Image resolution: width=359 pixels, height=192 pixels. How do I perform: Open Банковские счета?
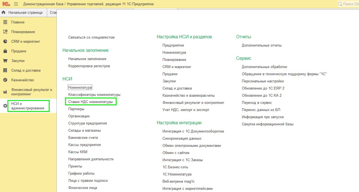click(x=83, y=138)
